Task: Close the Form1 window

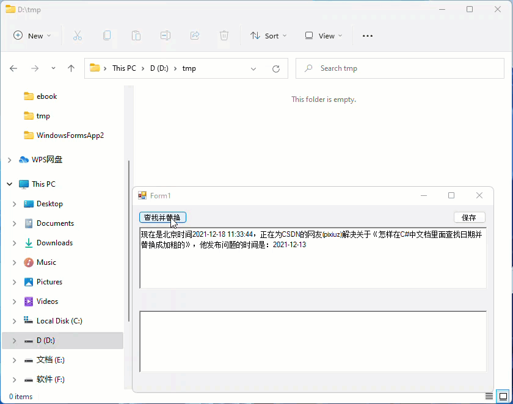Action: [479, 195]
